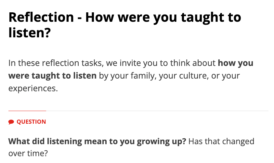
Task: Click the short dark accent line above QUESTION
Action: click(27, 111)
